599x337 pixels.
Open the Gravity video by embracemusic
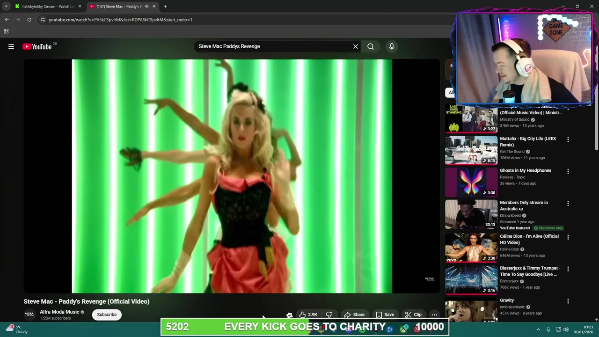click(507, 300)
